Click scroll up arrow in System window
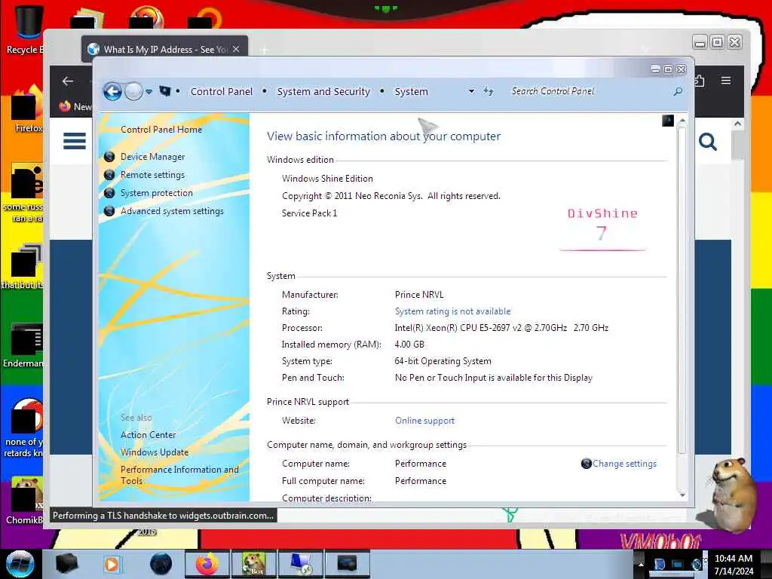This screenshot has width=772, height=579. pyautogui.click(x=682, y=121)
